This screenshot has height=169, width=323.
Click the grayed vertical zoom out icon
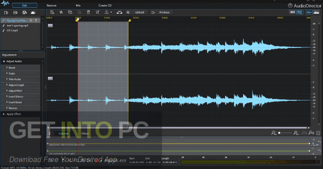tap(304, 133)
